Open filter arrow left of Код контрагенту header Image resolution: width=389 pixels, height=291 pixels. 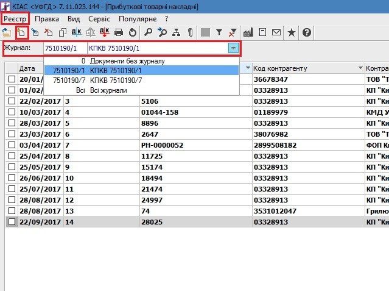[x=248, y=68]
